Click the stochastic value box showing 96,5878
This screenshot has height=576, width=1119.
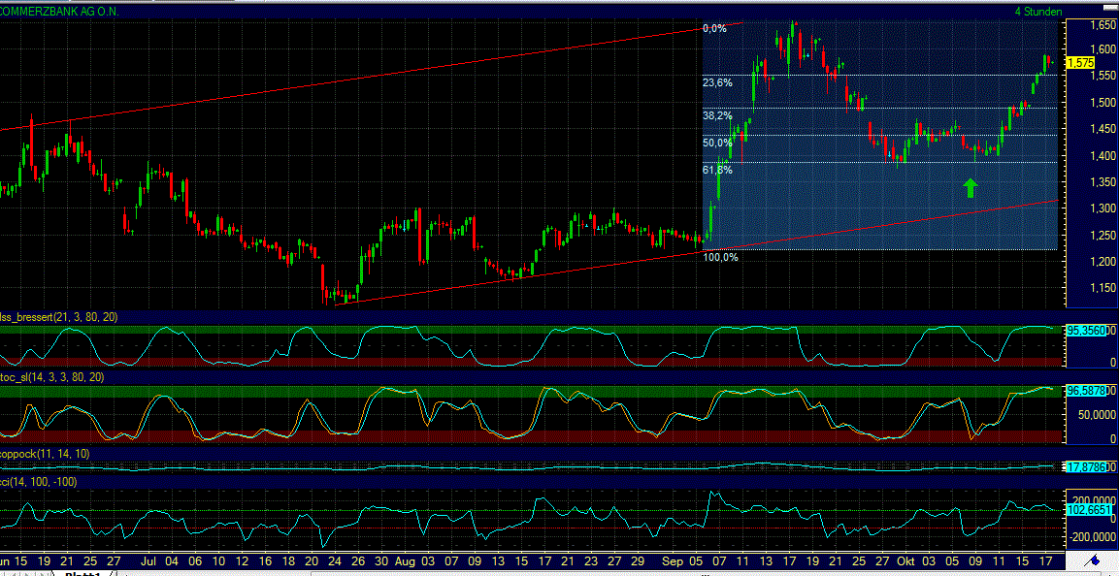(1087, 391)
